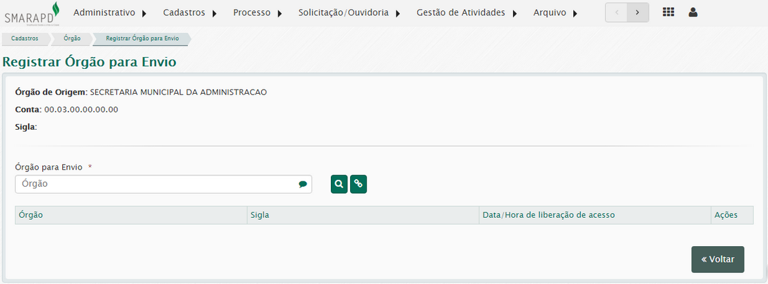
Task: Go to Cadastros breadcrumb
Action: (x=25, y=39)
